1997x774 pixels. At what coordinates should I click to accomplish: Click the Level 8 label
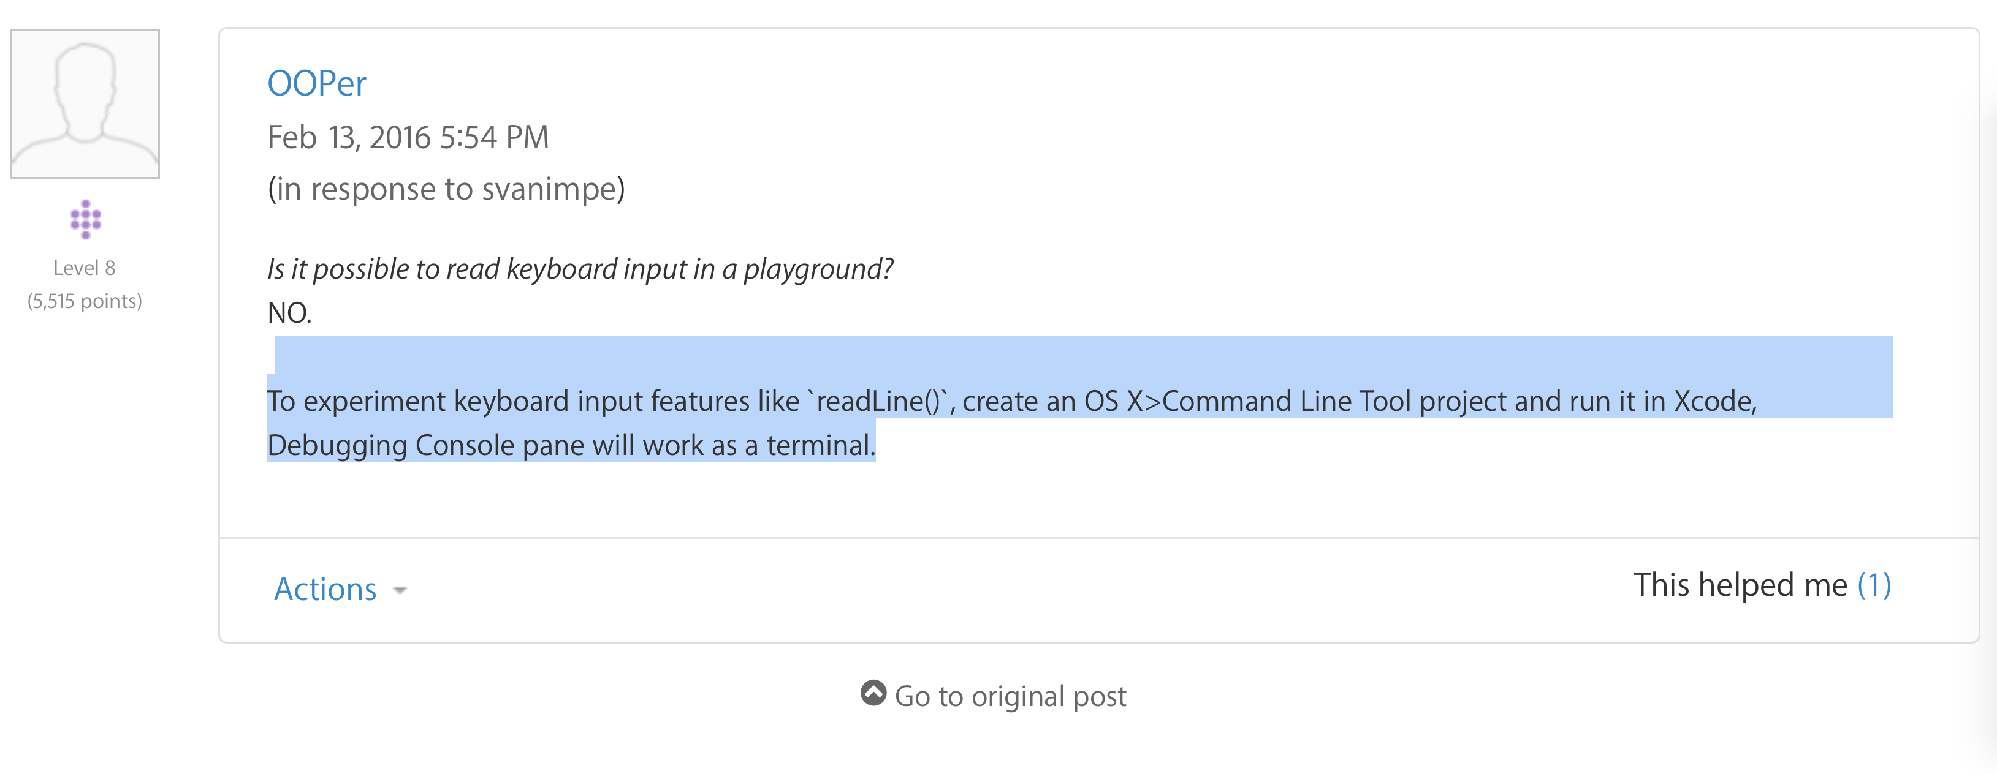point(84,268)
